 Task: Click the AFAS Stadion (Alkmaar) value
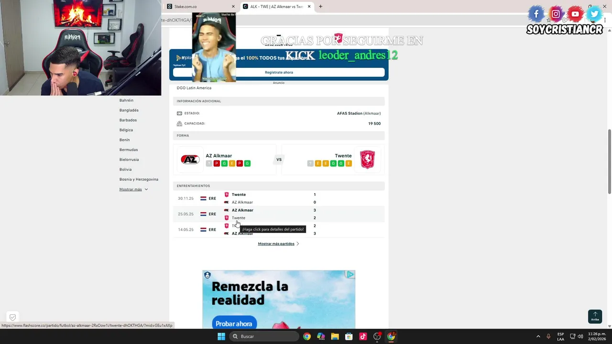[x=359, y=113]
